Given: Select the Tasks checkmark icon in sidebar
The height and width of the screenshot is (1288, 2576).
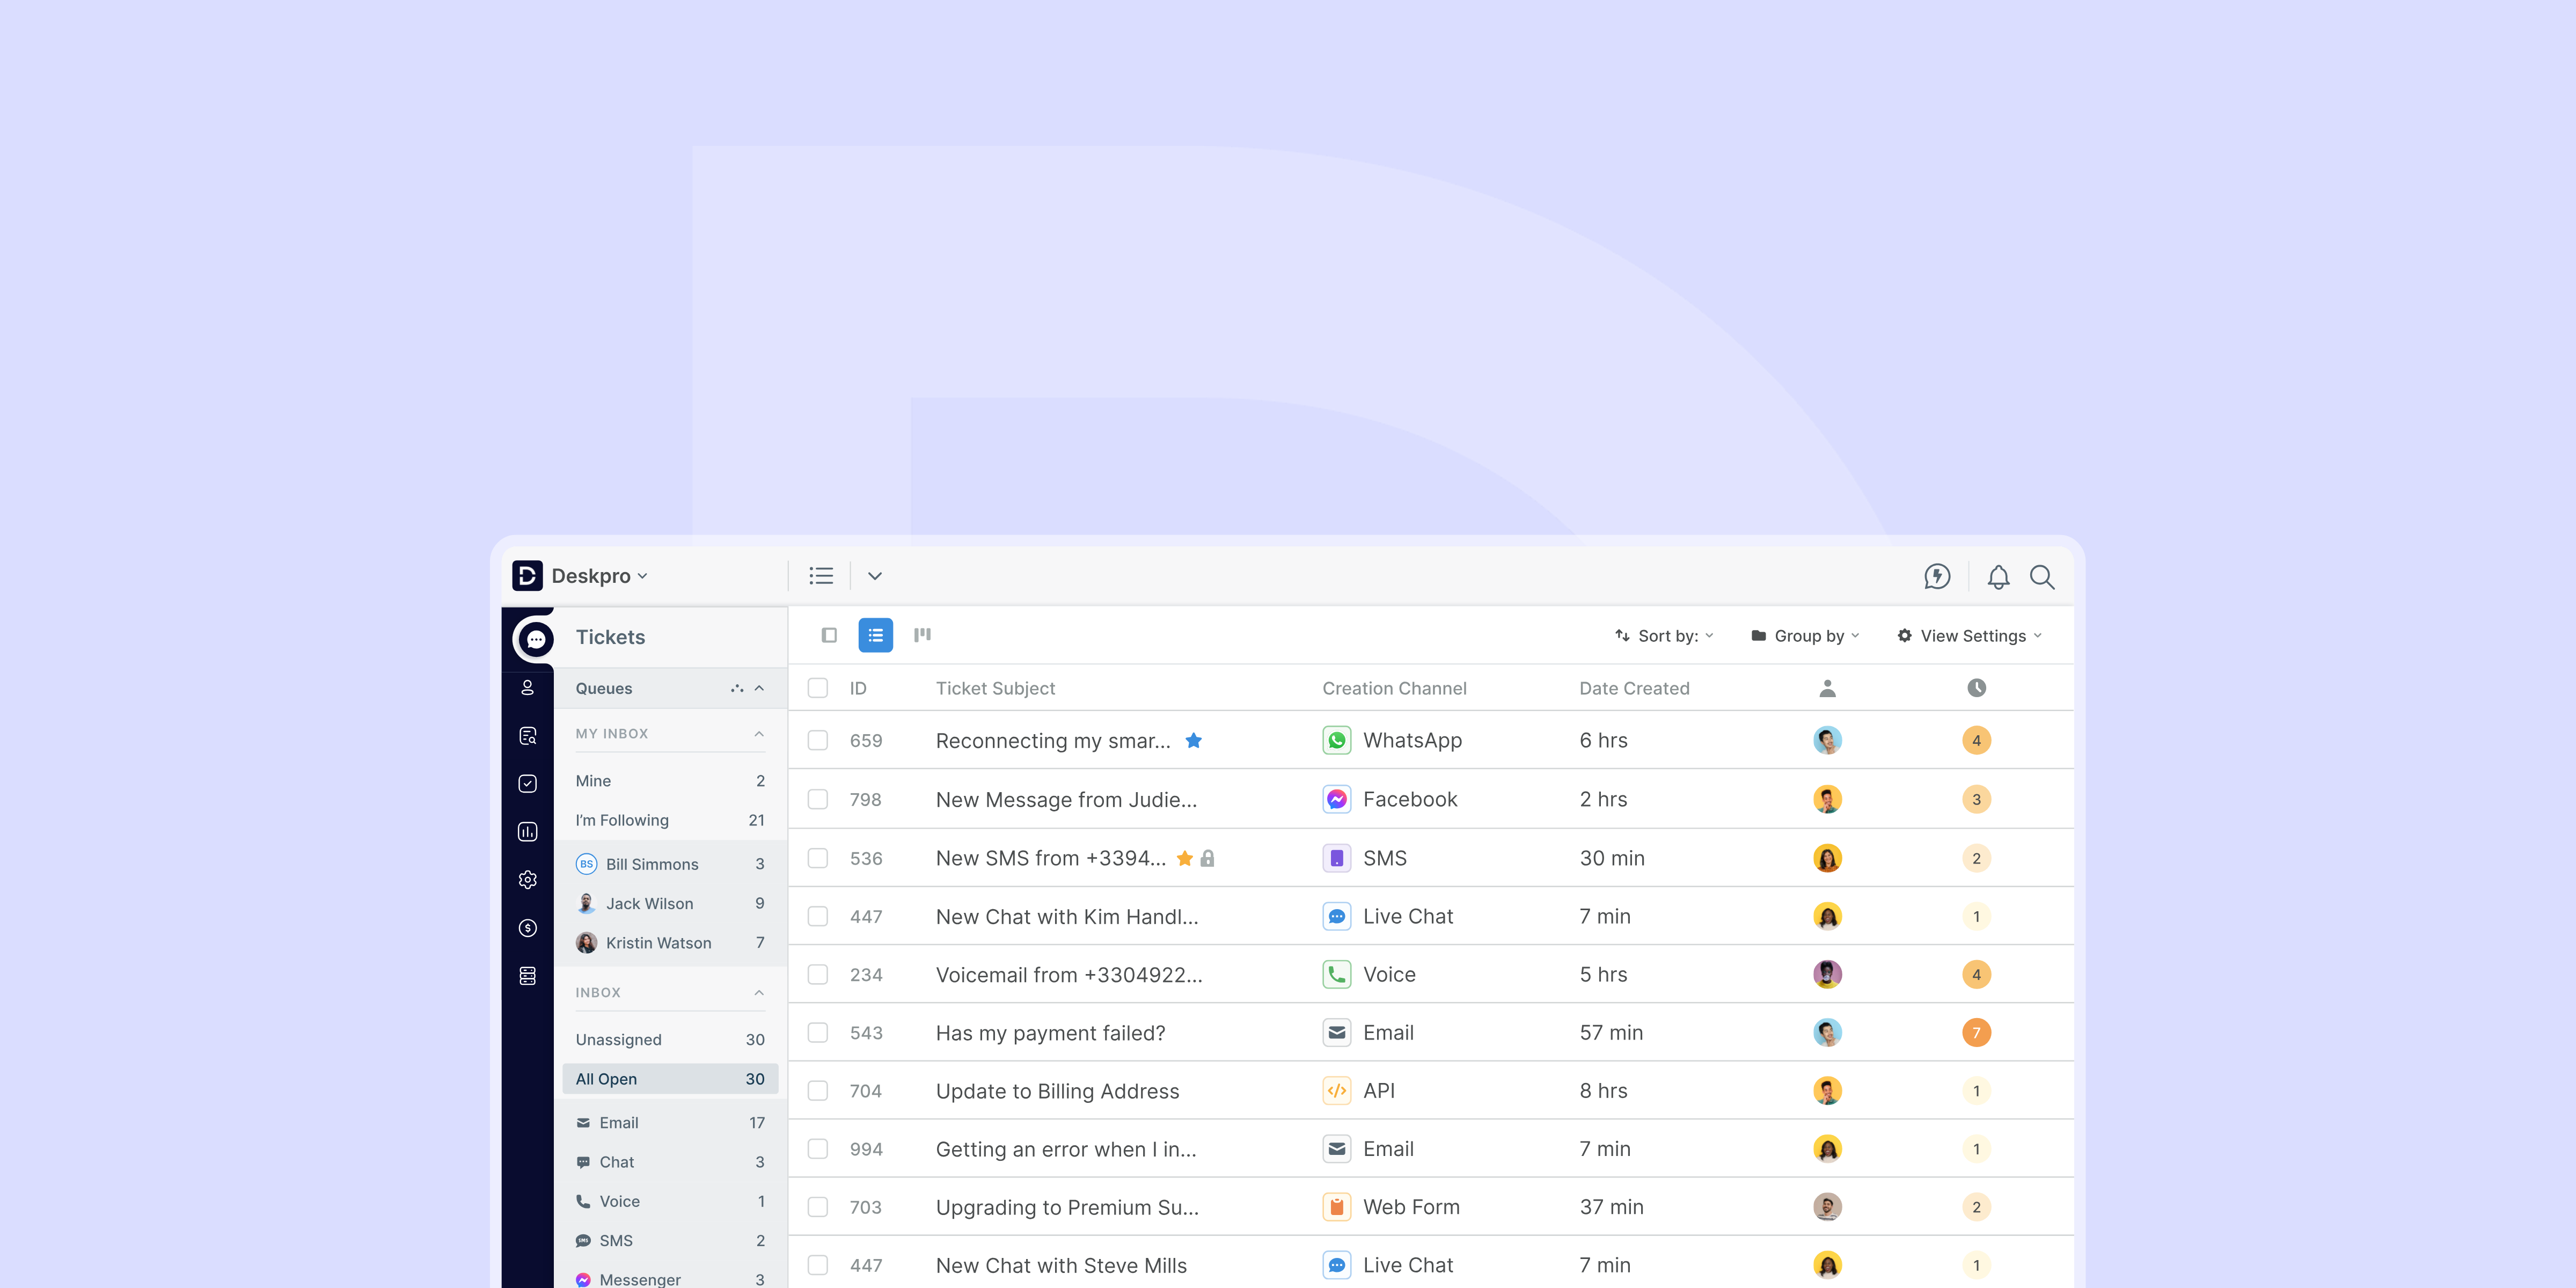Looking at the screenshot, I should pyautogui.click(x=528, y=783).
